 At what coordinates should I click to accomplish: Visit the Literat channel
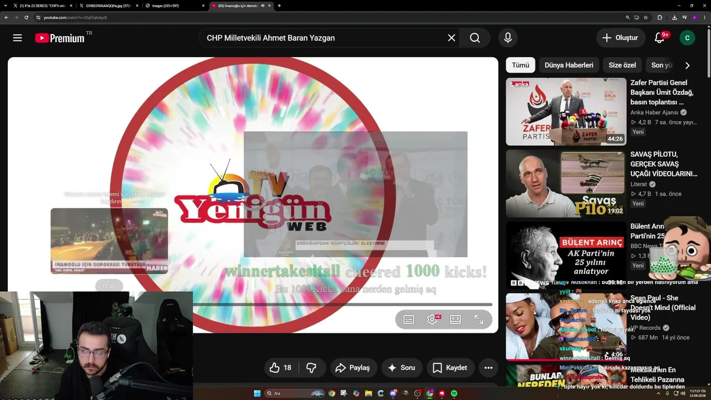(639, 184)
